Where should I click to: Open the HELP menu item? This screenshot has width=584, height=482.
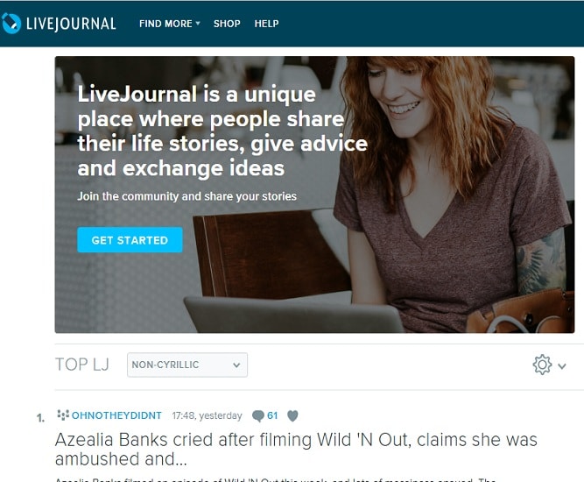266,24
